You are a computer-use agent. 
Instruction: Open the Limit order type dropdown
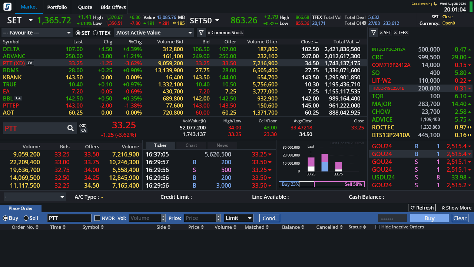click(x=239, y=218)
